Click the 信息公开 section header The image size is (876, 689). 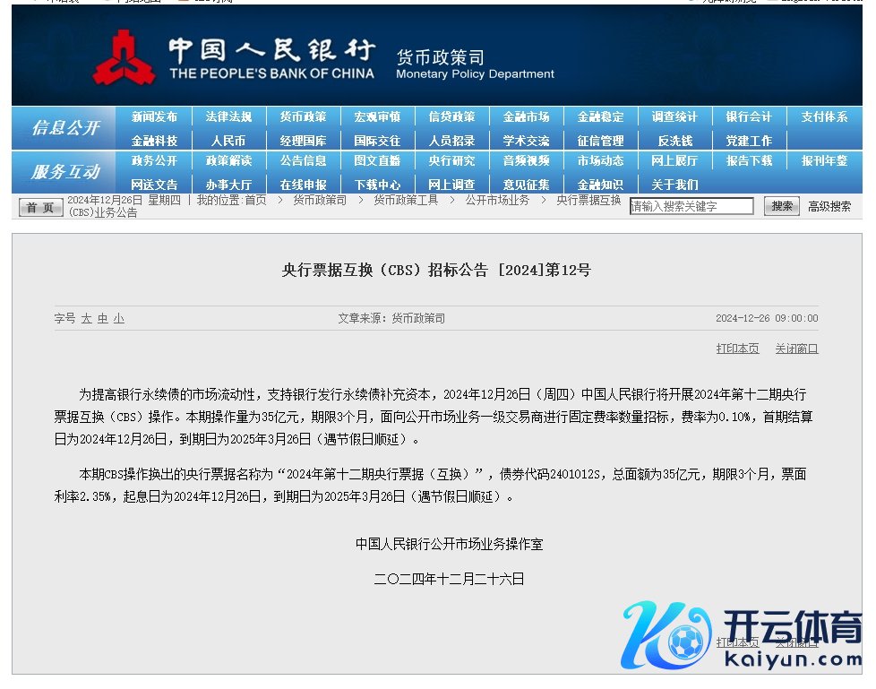point(65,128)
